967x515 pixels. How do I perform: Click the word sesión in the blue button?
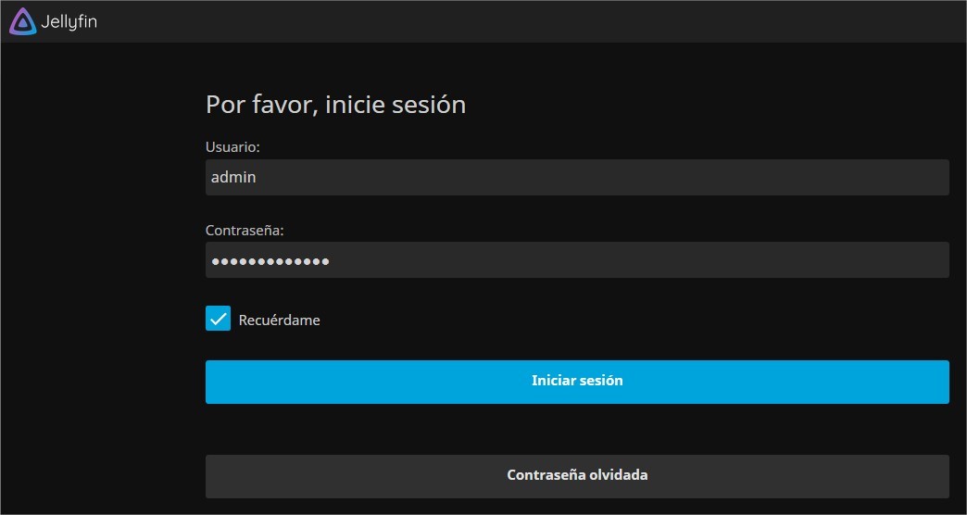point(604,381)
